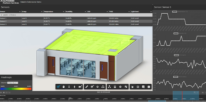
Task: Toggle Temperature series legend in chart
Action: click(175, 12)
